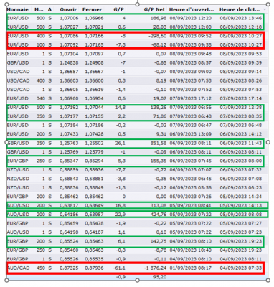Click closing price 0,58936
Image resolution: width=274 pixels, height=287 pixels.
click(x=94, y=170)
